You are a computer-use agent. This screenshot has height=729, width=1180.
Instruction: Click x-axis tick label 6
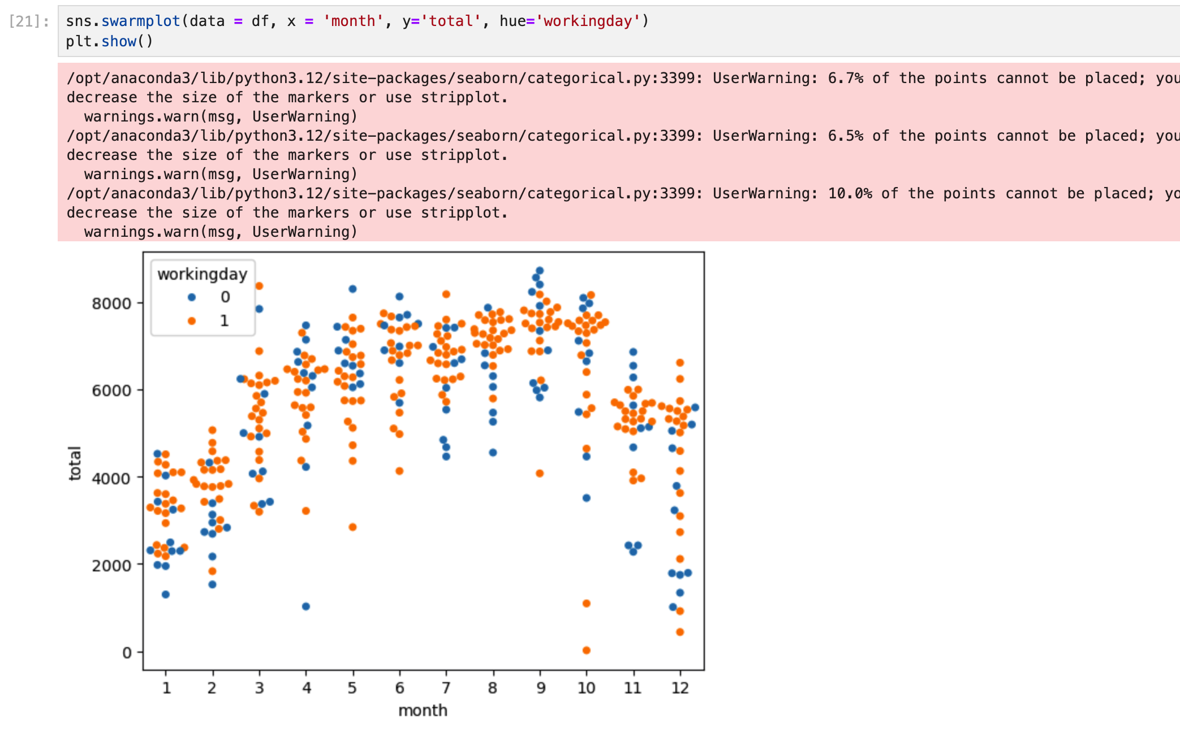400,688
